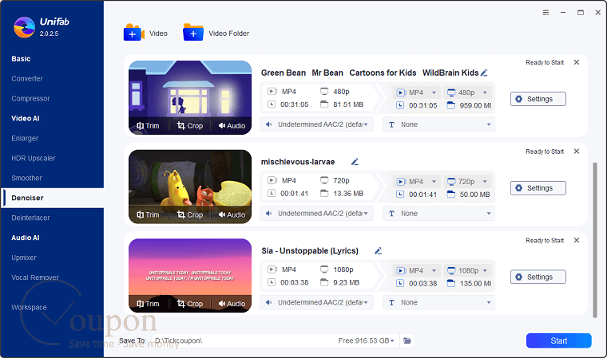Trim the Sia - Unstoppable video
The width and height of the screenshot is (607, 358).
pos(148,304)
